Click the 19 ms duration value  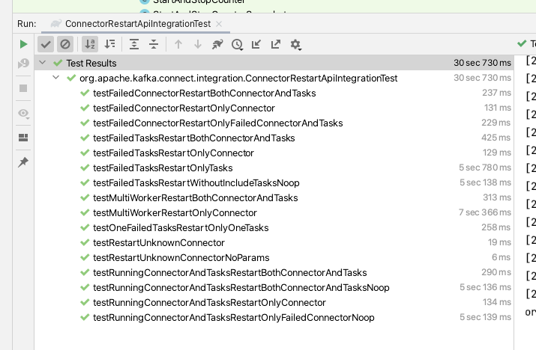[499, 242]
